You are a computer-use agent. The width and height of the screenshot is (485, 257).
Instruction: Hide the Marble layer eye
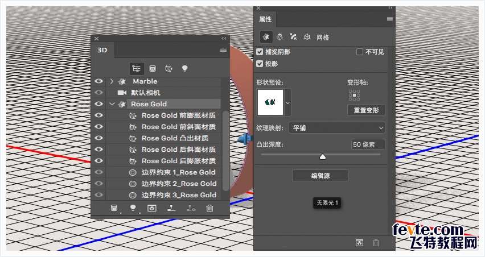[98, 81]
